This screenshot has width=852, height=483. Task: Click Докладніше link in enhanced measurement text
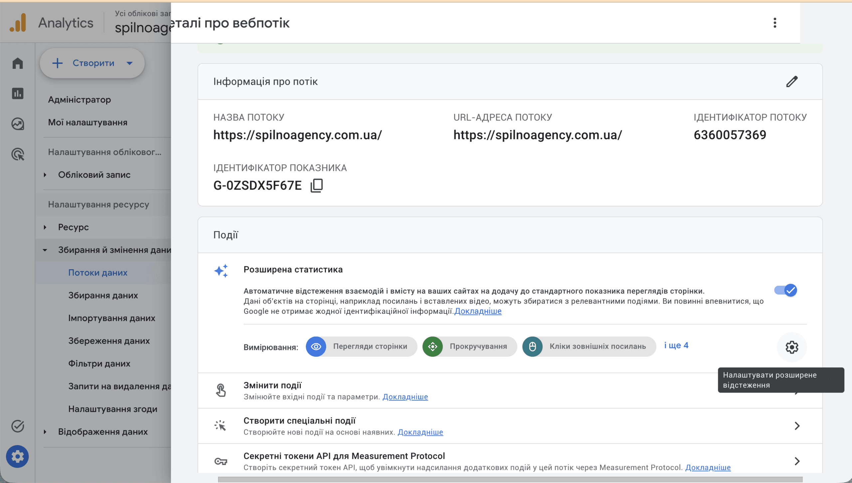[x=478, y=311]
